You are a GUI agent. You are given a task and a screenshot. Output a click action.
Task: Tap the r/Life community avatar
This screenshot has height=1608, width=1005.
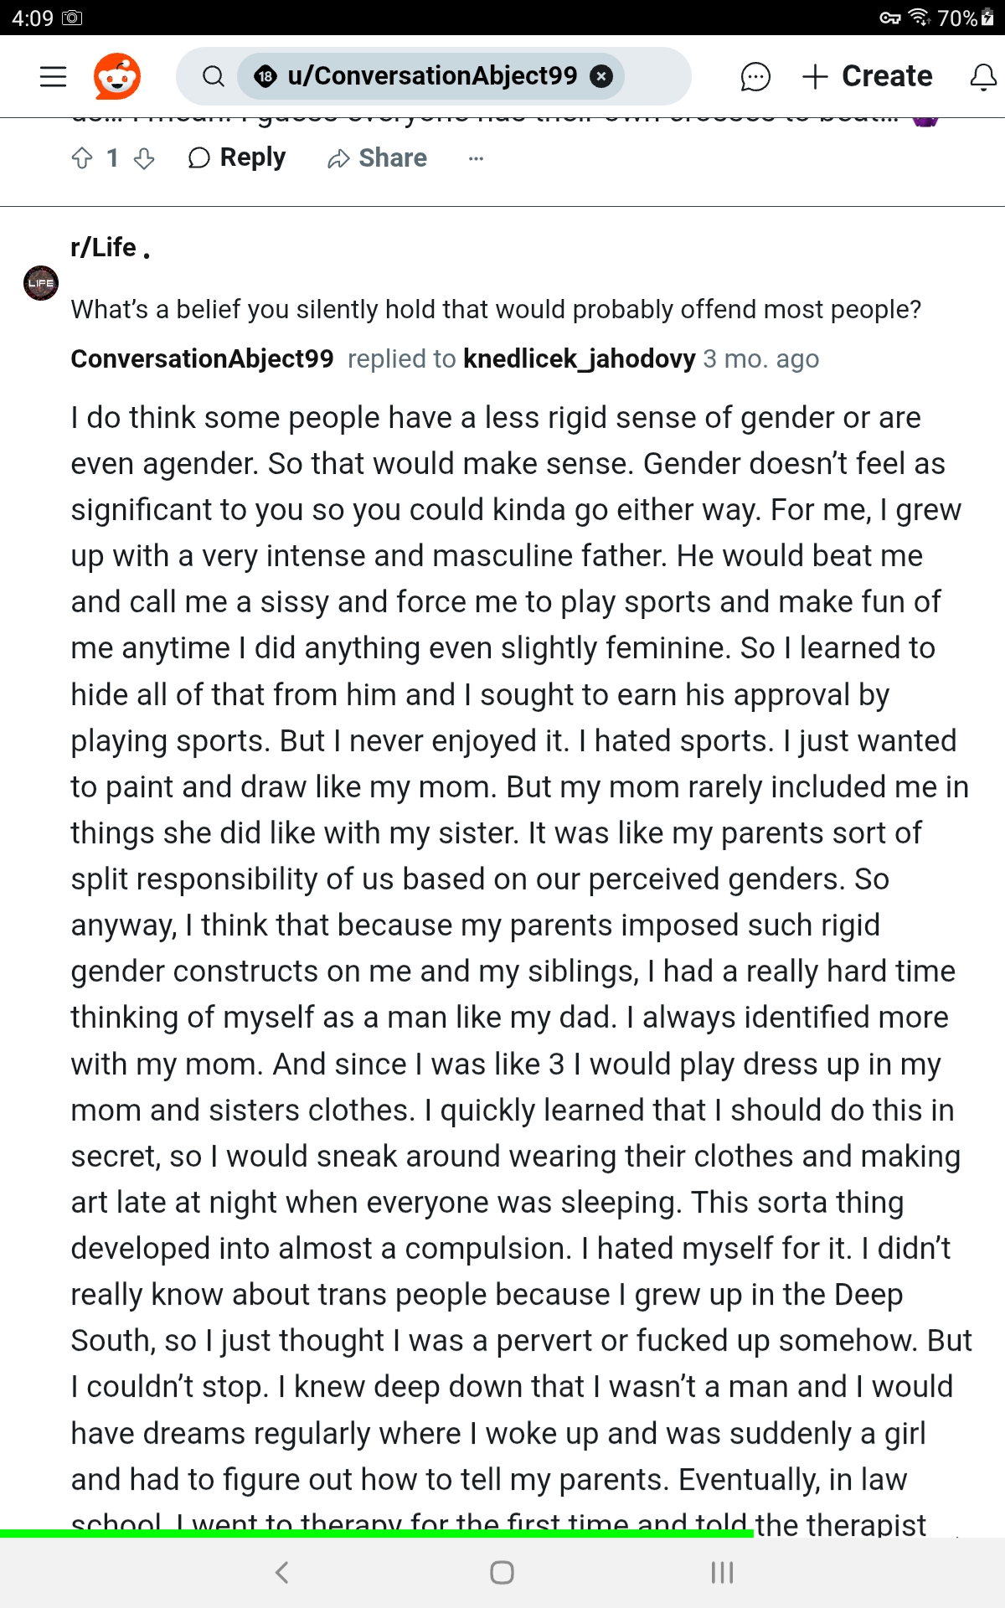[40, 283]
